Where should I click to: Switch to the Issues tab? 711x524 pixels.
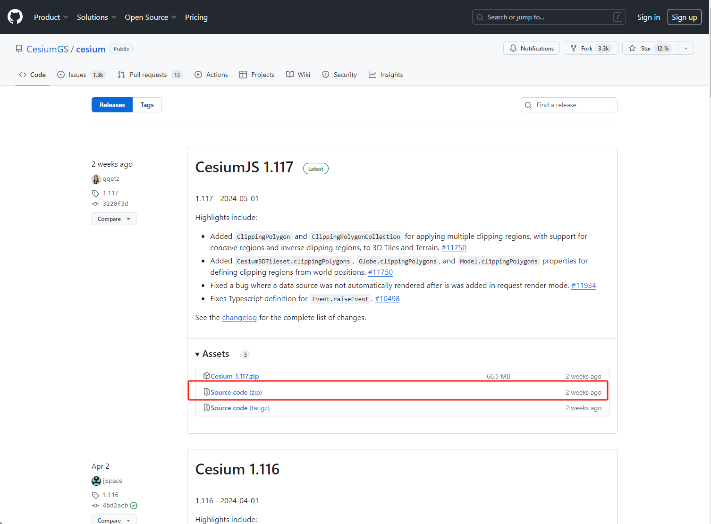(x=81, y=75)
